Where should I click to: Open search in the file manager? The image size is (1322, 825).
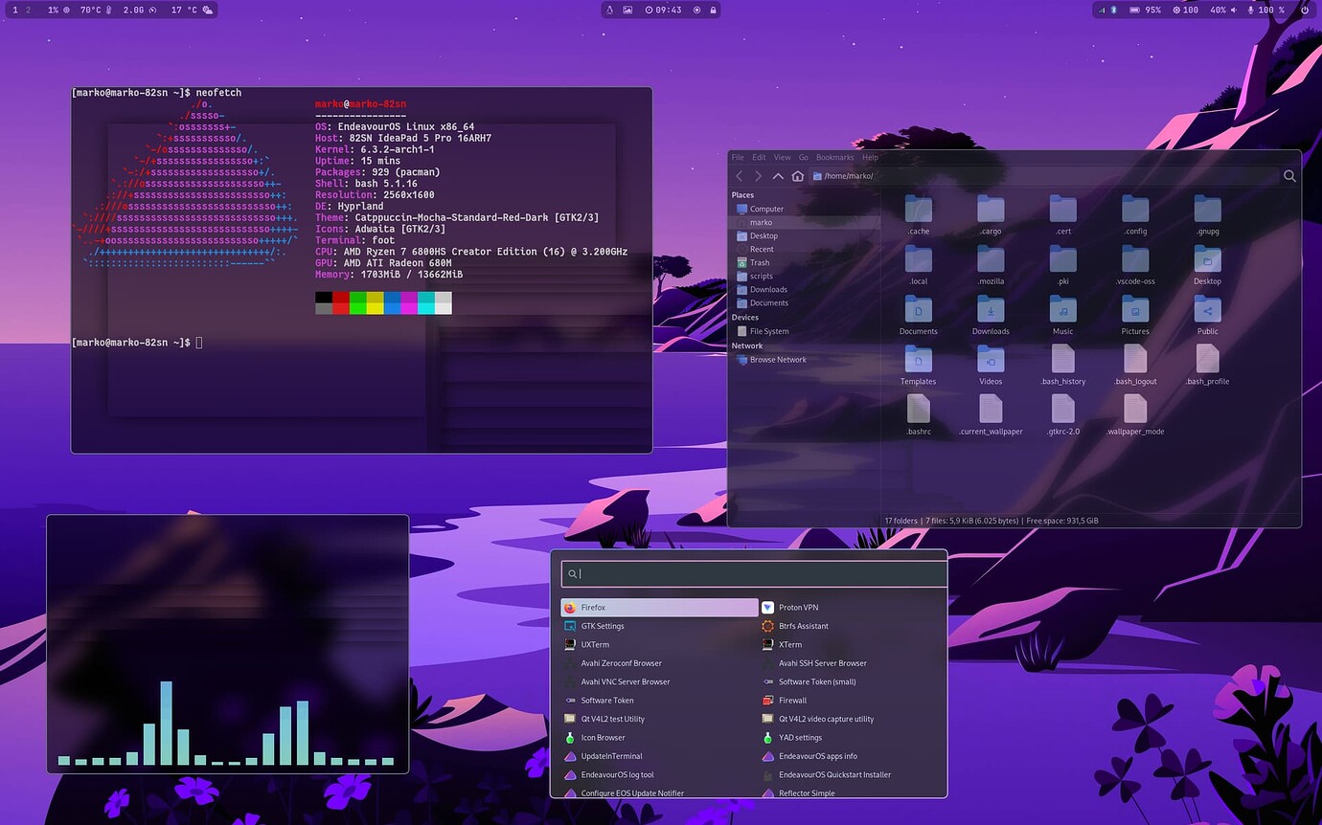point(1289,176)
